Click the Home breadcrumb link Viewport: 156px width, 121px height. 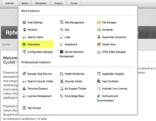click(x=6, y=44)
